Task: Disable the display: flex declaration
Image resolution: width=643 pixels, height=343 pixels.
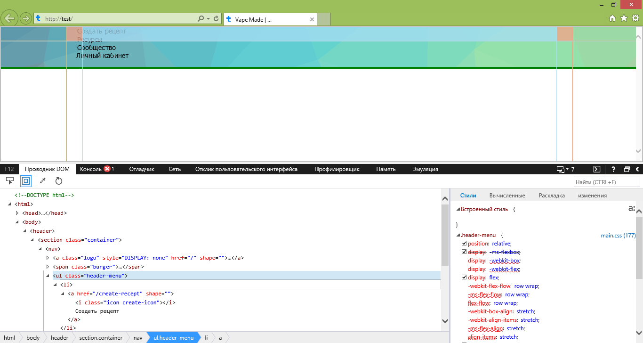Action: coord(464,278)
